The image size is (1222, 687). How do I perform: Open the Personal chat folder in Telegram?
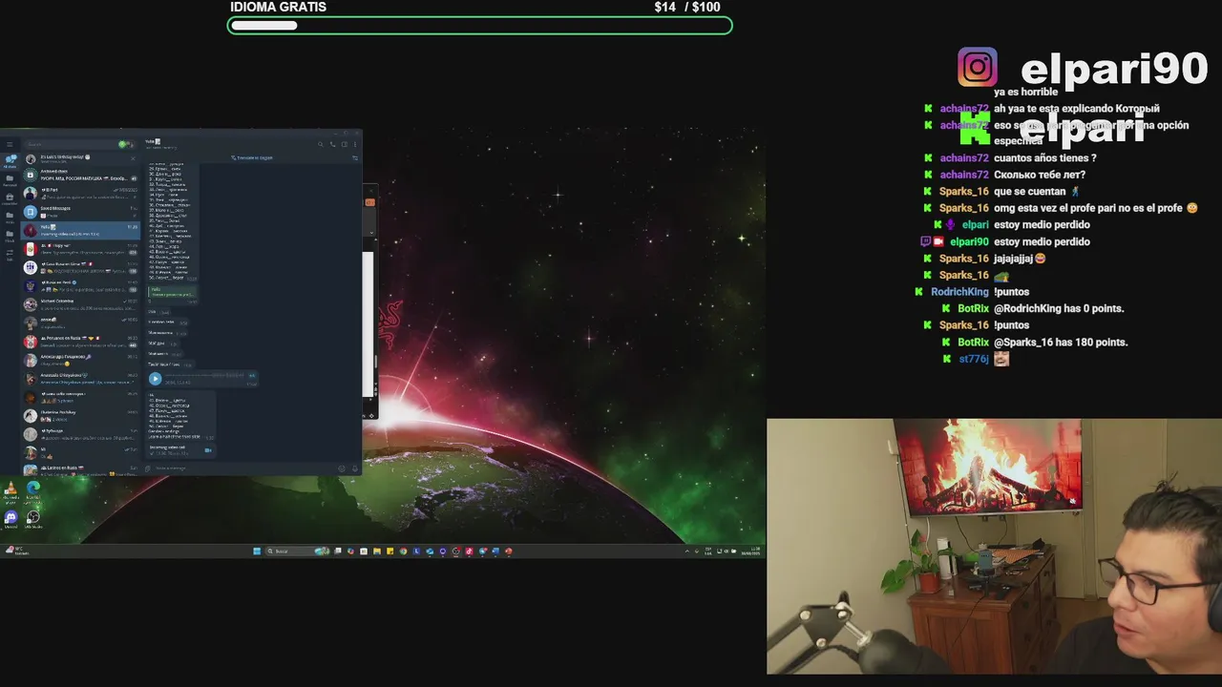10,179
